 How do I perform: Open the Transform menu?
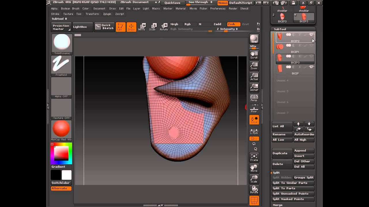pyautogui.click(x=92, y=14)
